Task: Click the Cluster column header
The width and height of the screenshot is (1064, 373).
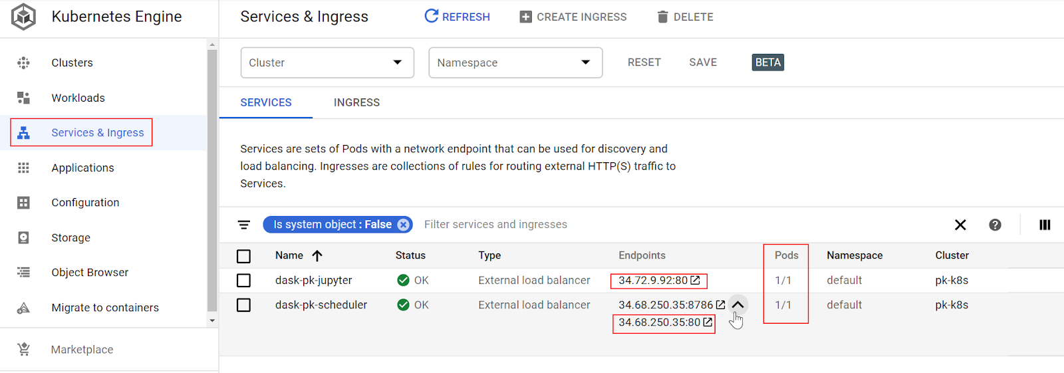Action: [x=952, y=255]
